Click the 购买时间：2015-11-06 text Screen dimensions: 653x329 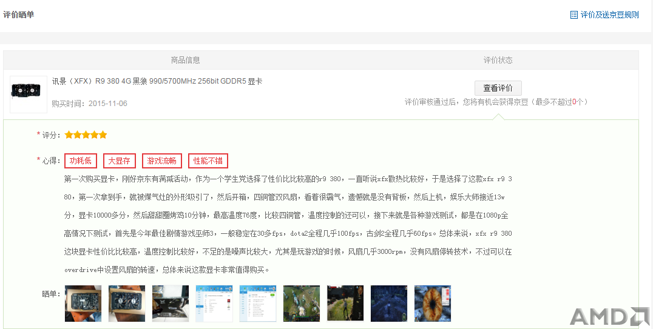90,104
